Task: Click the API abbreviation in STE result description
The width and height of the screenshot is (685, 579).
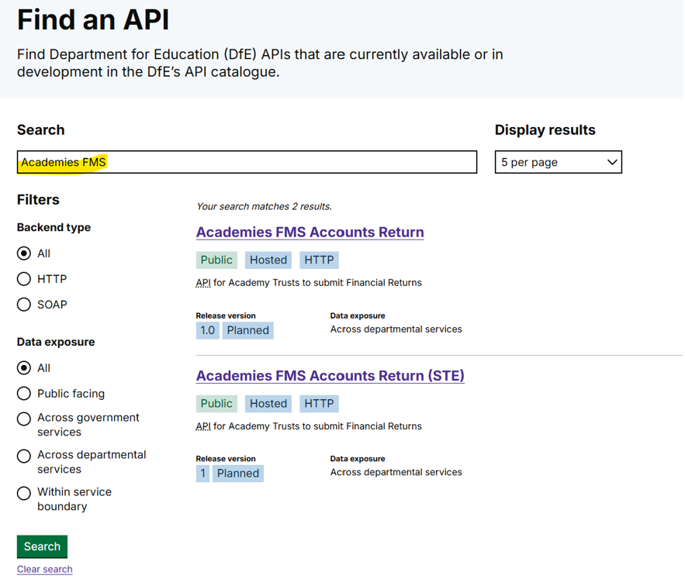Action: click(203, 426)
